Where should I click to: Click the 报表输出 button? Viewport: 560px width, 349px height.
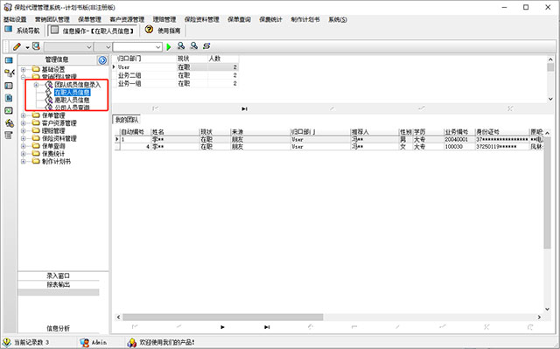pyautogui.click(x=59, y=284)
